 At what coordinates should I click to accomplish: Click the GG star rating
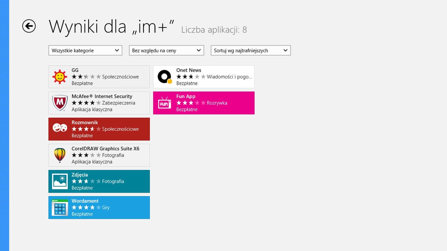pyautogui.click(x=86, y=77)
